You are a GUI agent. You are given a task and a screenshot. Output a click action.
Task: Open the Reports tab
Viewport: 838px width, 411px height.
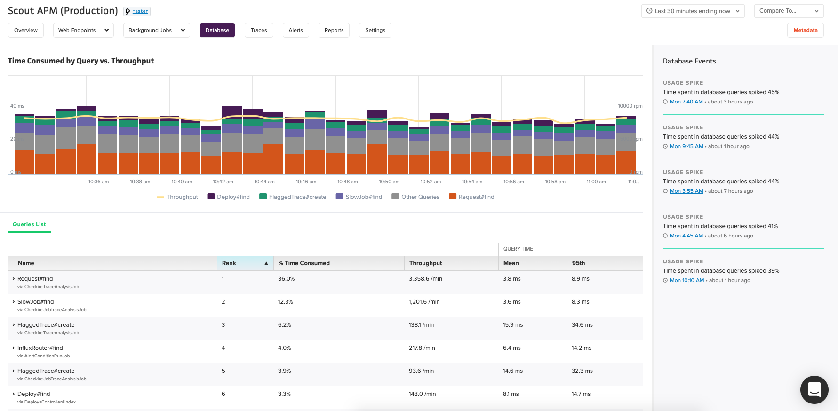tap(334, 30)
